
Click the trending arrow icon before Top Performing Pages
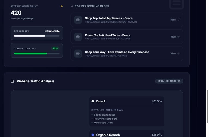coord(72,6)
